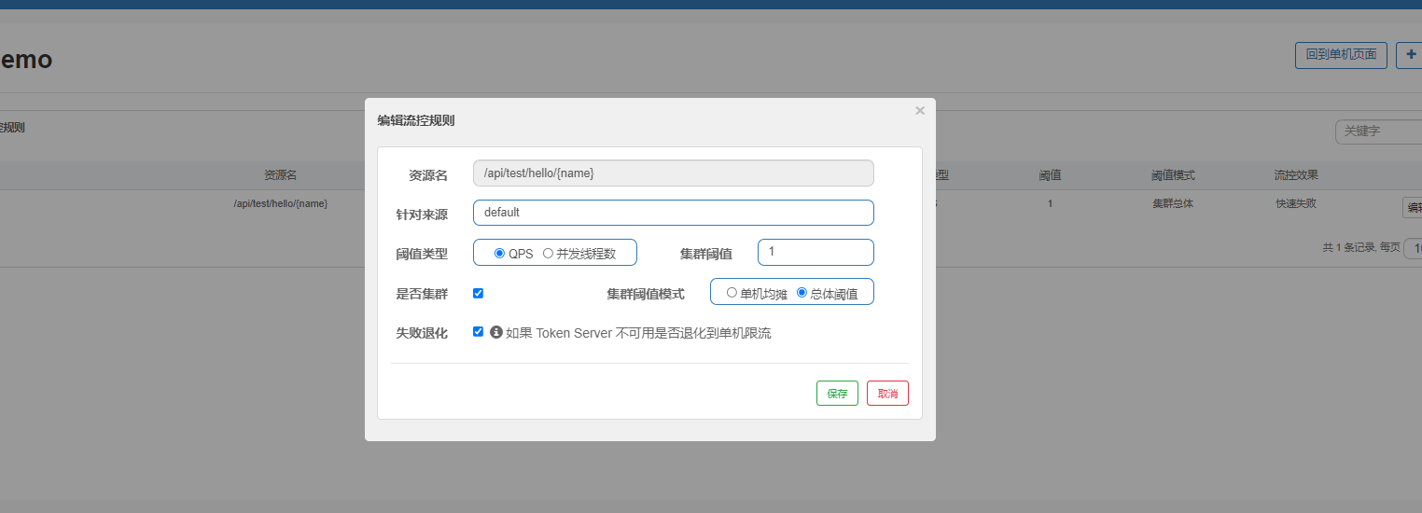Image resolution: width=1422 pixels, height=513 pixels.
Task: Click the 编辑流控规则 dialog title
Action: (x=416, y=120)
